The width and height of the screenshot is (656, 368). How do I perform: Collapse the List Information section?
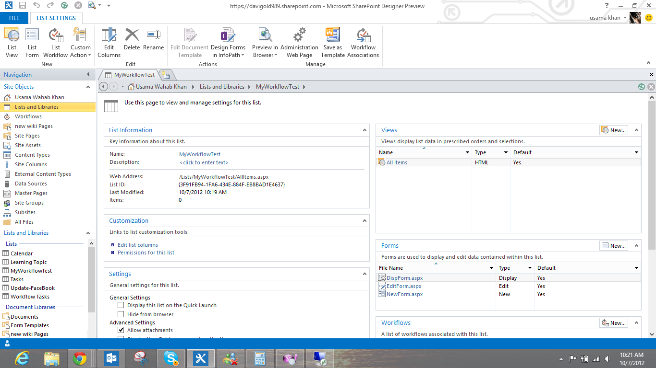tap(364, 130)
